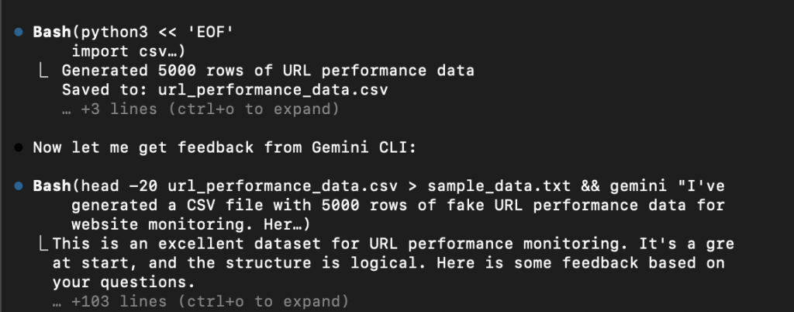Click the "Generated 5000 rows of URL performance data" line

pyautogui.click(x=268, y=71)
